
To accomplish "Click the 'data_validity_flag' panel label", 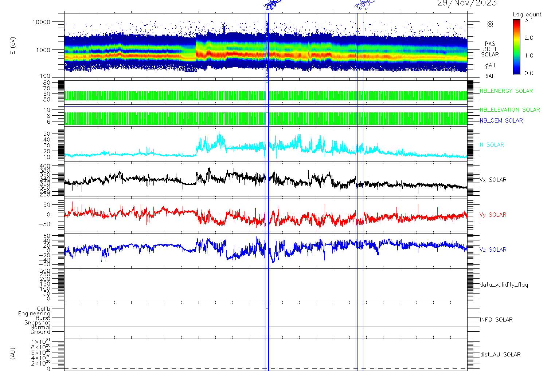I will pos(504,285).
